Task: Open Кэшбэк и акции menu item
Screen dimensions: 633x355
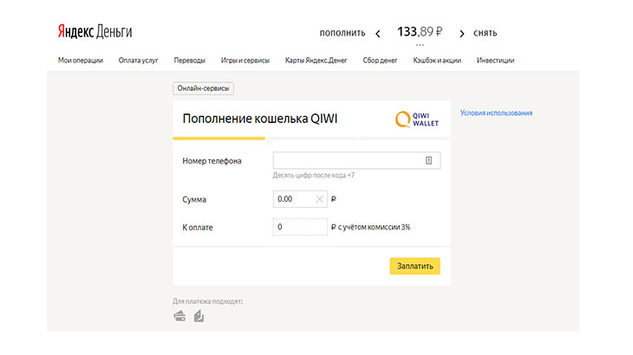Action: 437,61
